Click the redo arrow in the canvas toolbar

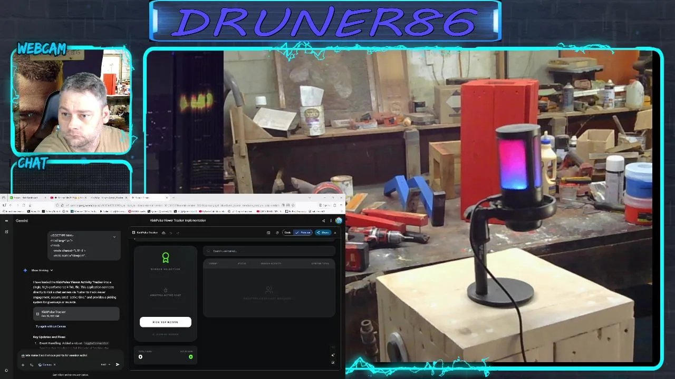[178, 233]
